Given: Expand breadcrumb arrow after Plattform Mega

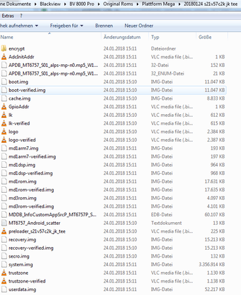Looking at the screenshot, I should pyautogui.click(x=179, y=4).
